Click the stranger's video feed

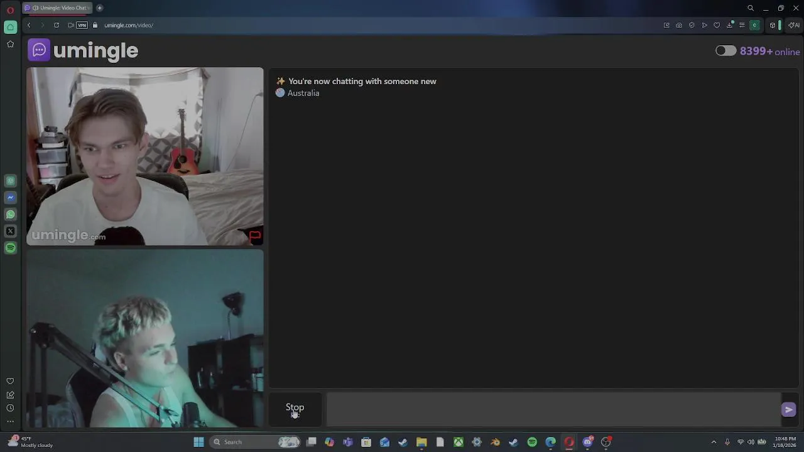[x=145, y=156]
